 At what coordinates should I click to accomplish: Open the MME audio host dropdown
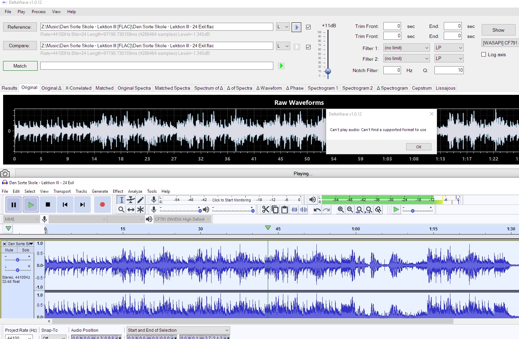point(21,219)
